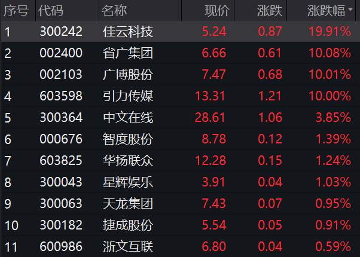Click change amount 1.06 for 中文在线
The width and height of the screenshot is (360, 257).
[x=270, y=118]
